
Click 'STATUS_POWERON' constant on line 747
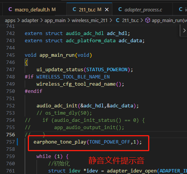coord(107,70)
